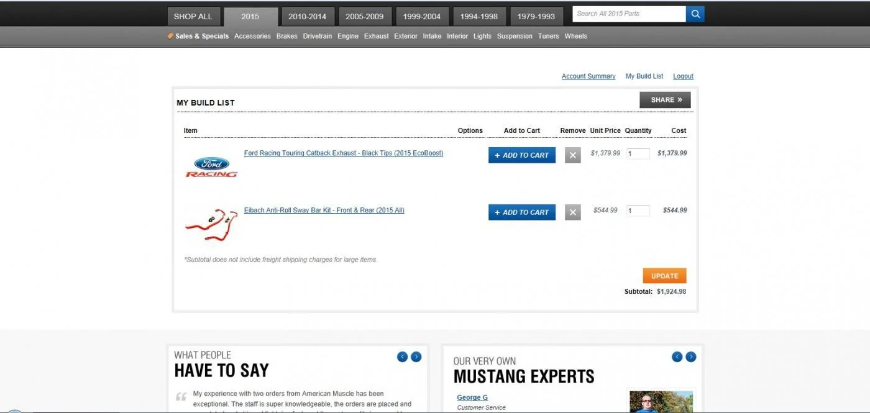Screen dimensions: 870x413
Task: Open the Ford Racing logo thumbnail
Action: (x=211, y=167)
